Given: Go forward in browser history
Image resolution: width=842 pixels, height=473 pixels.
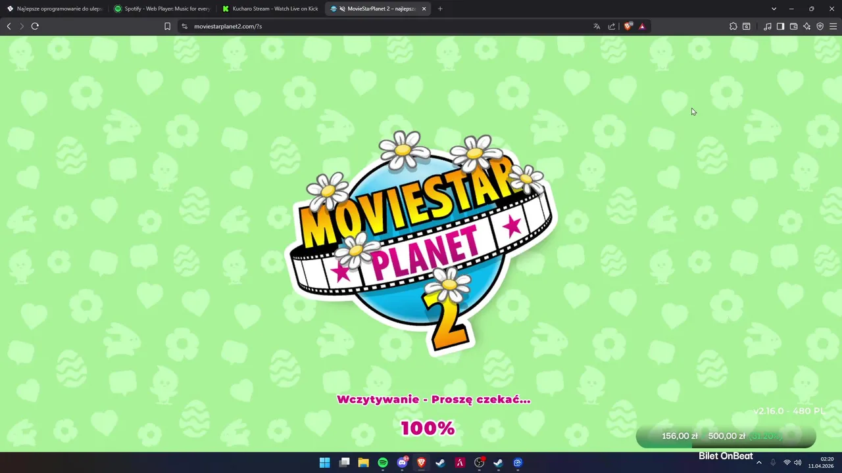Looking at the screenshot, I should [x=22, y=26].
